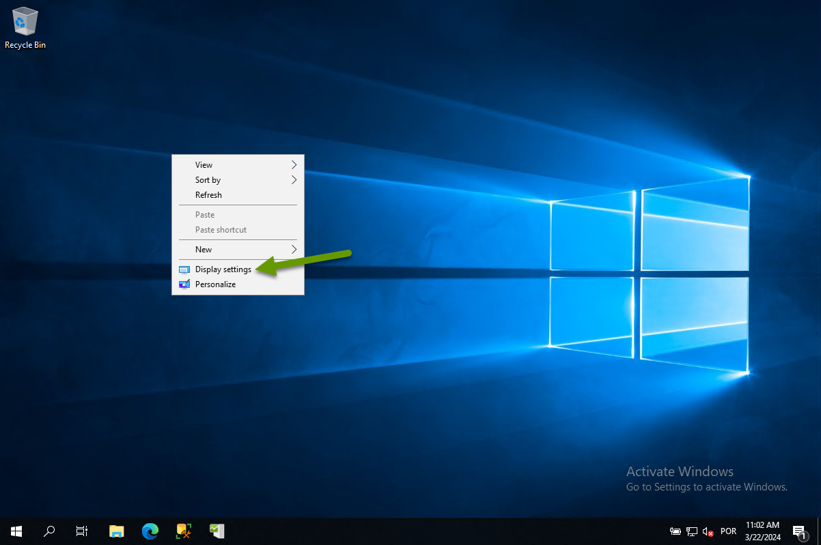This screenshot has height=545, width=821.
Task: Select Refresh in the context menu
Action: [x=208, y=195]
